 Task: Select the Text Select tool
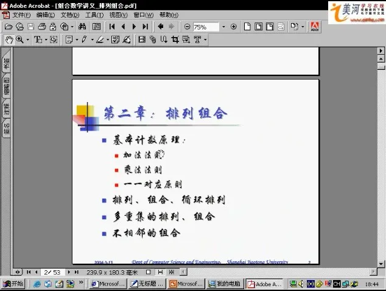[38, 39]
